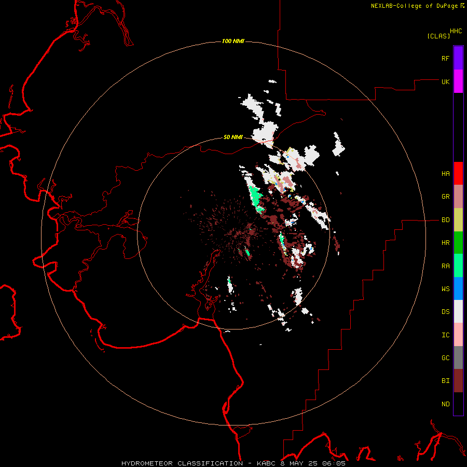Click the [CLAS] units label
Image resolution: width=467 pixels, height=467 pixels.
pos(438,36)
